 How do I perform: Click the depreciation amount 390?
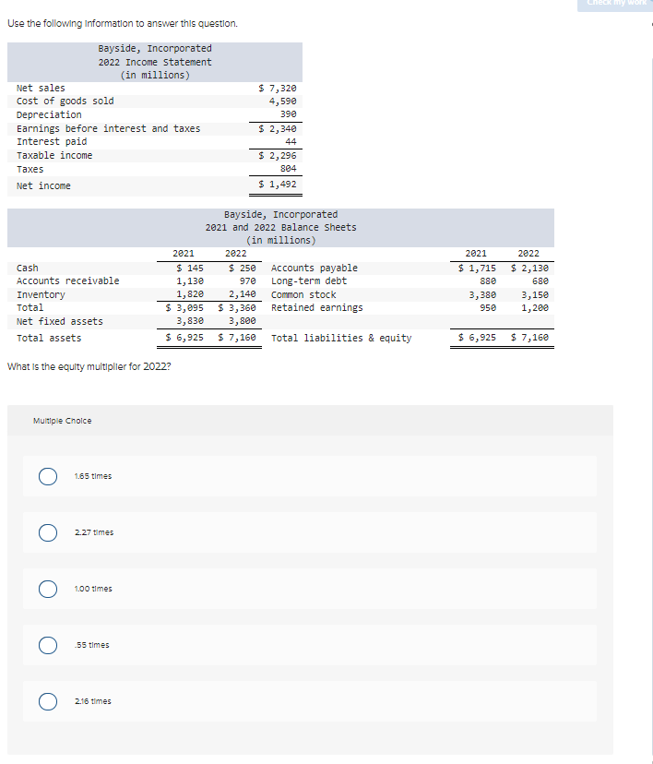point(289,113)
